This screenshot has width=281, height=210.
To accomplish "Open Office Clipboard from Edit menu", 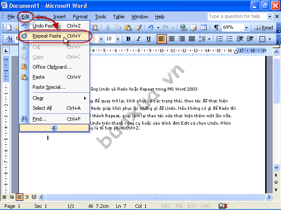I will [x=54, y=67].
